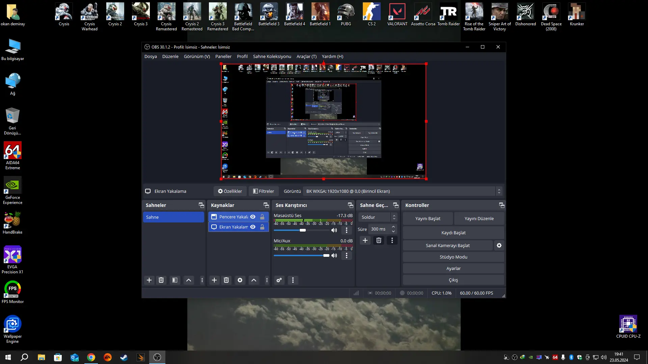Open transition properties three-dot menu
Image resolution: width=648 pixels, height=364 pixels.
[x=392, y=240]
